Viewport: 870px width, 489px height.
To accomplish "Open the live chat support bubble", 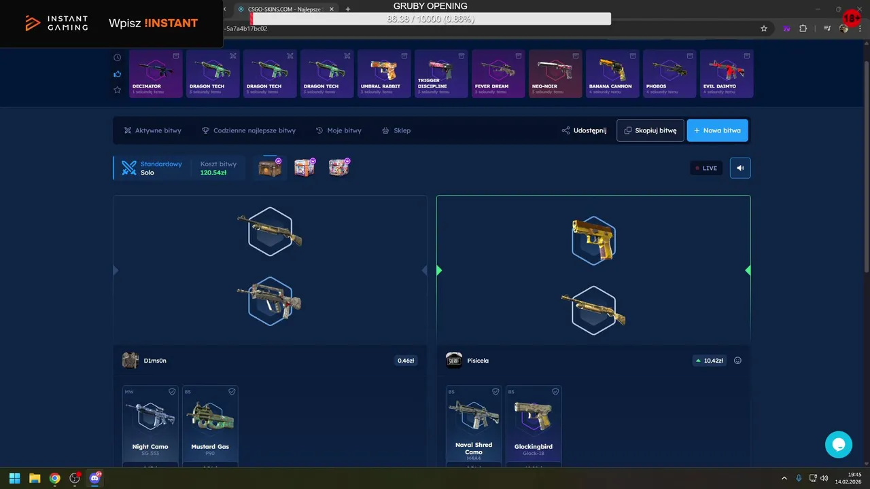I will pos(839,445).
